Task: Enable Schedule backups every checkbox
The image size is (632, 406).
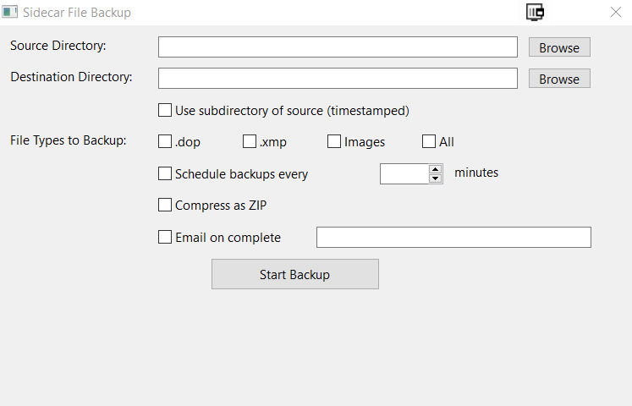Action: [x=165, y=173]
